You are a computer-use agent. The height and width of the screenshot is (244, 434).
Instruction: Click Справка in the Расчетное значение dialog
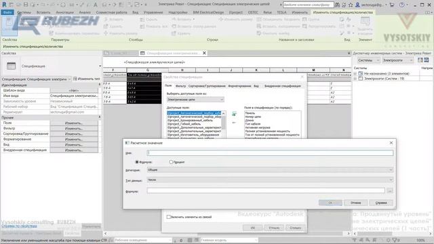[x=381, y=203]
